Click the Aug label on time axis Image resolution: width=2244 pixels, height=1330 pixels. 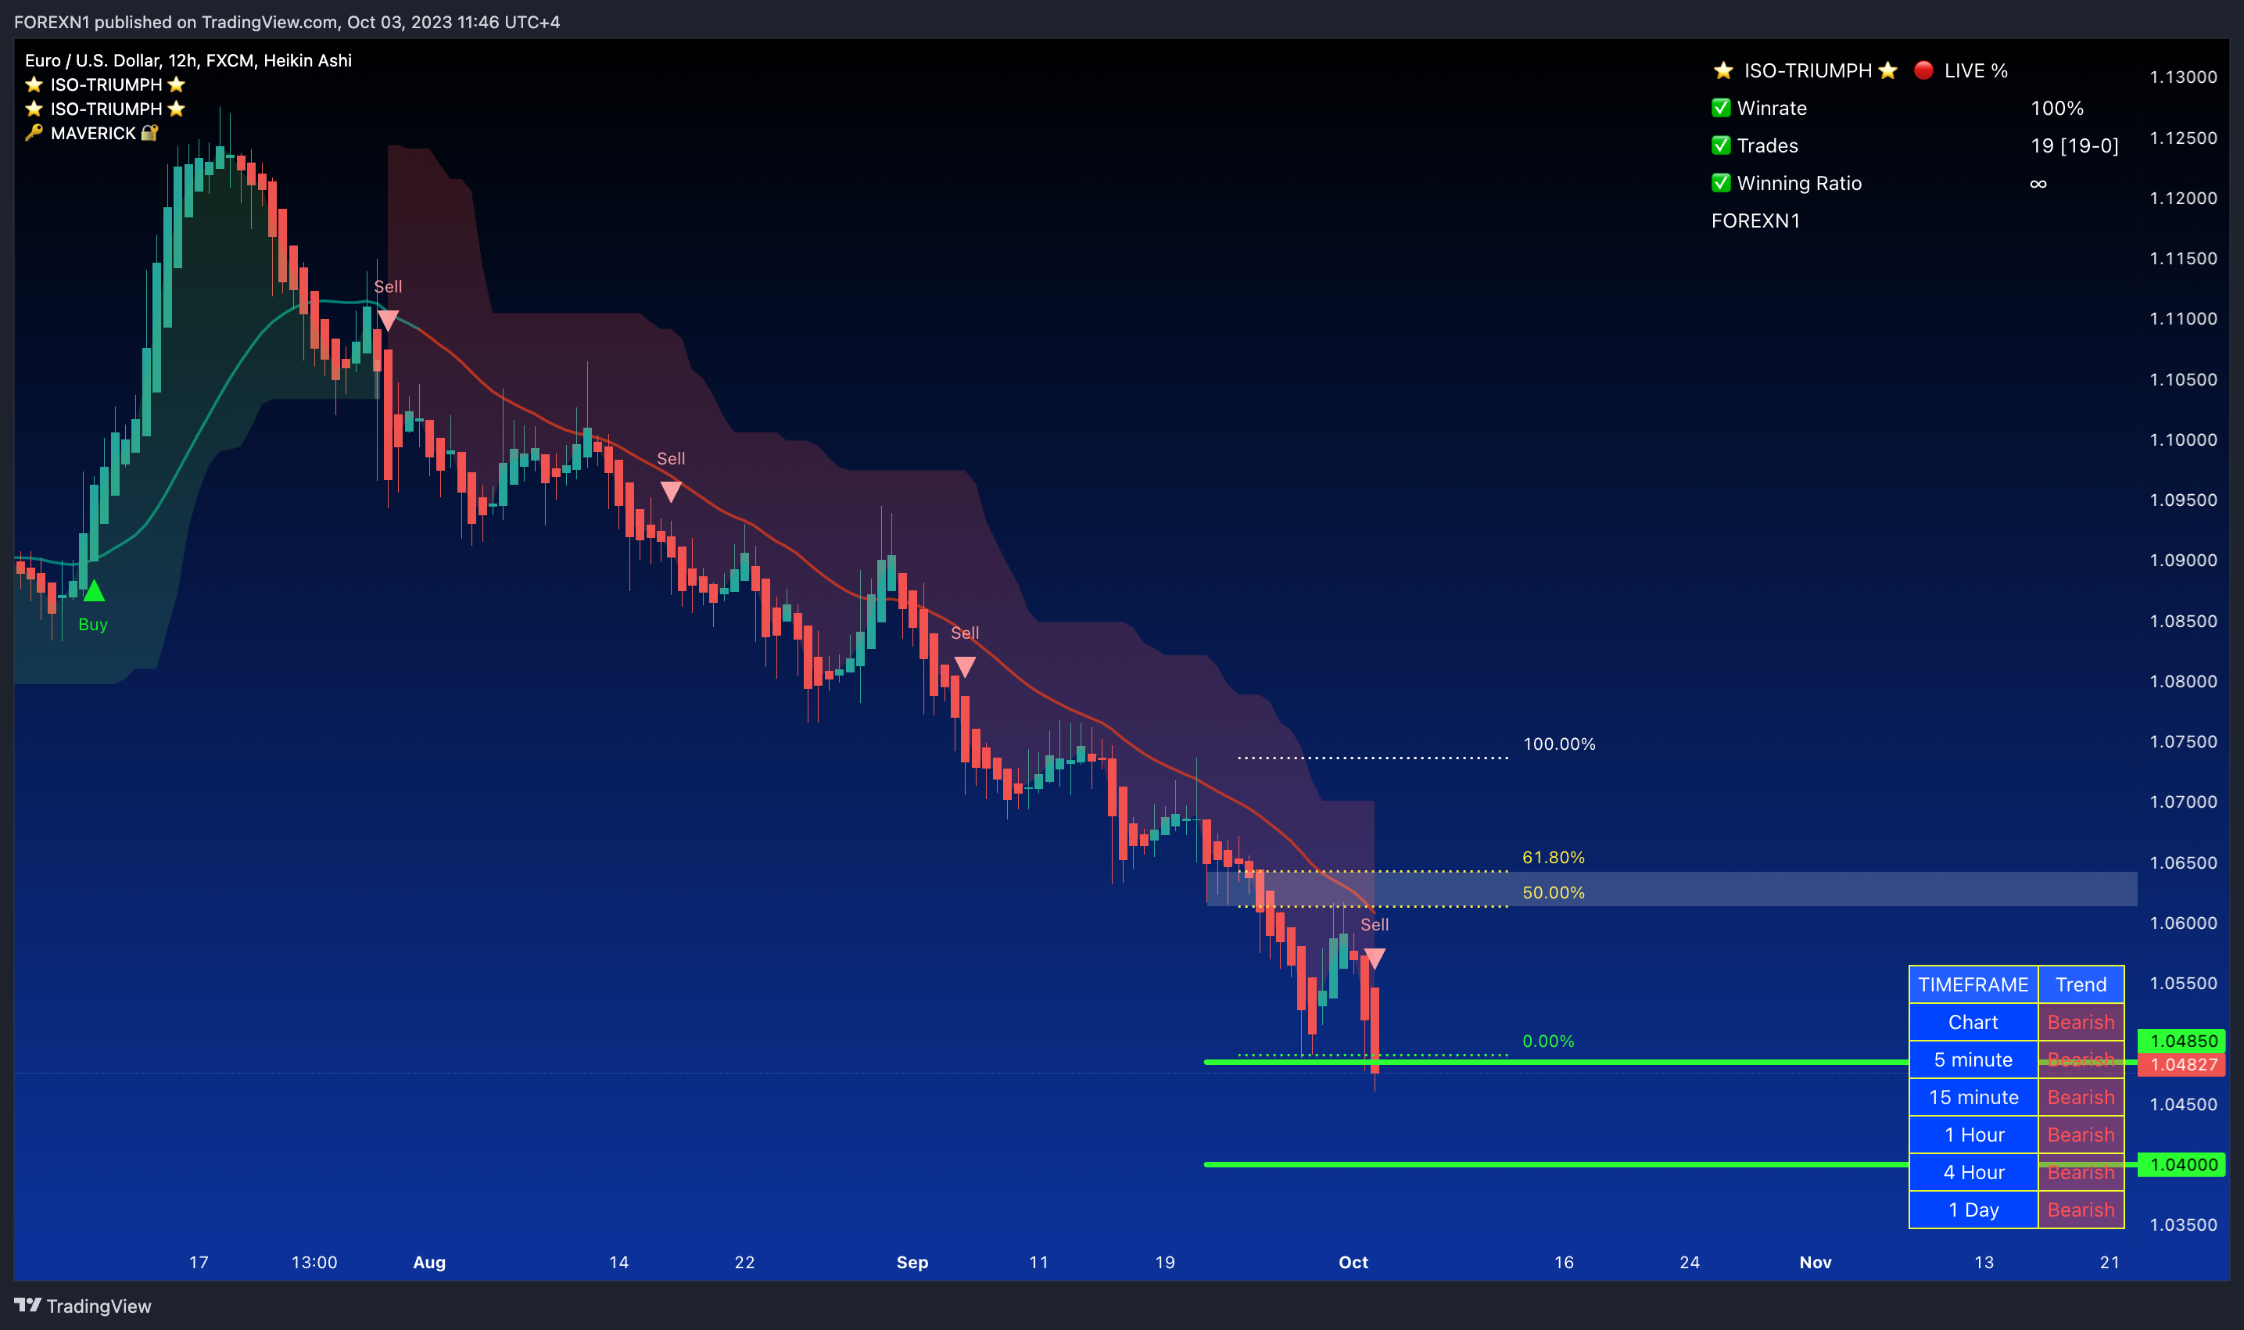429,1262
